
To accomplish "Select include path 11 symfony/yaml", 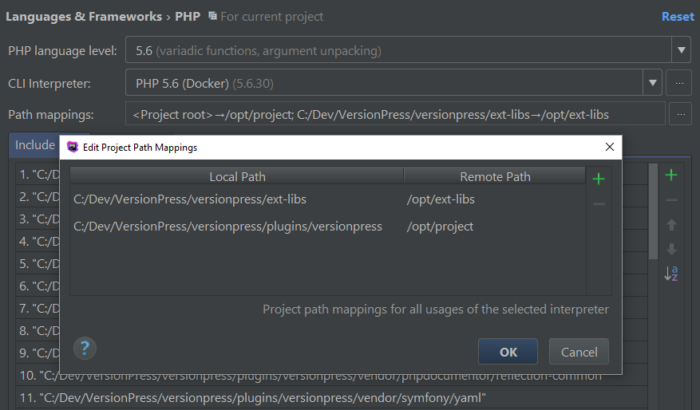I will point(331,397).
